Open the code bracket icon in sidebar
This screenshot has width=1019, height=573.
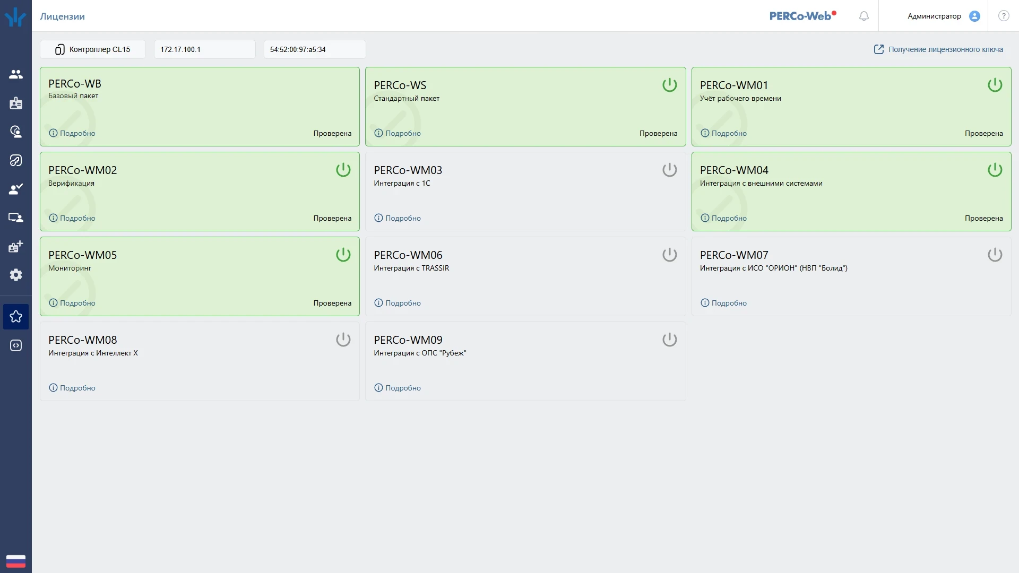click(x=16, y=345)
